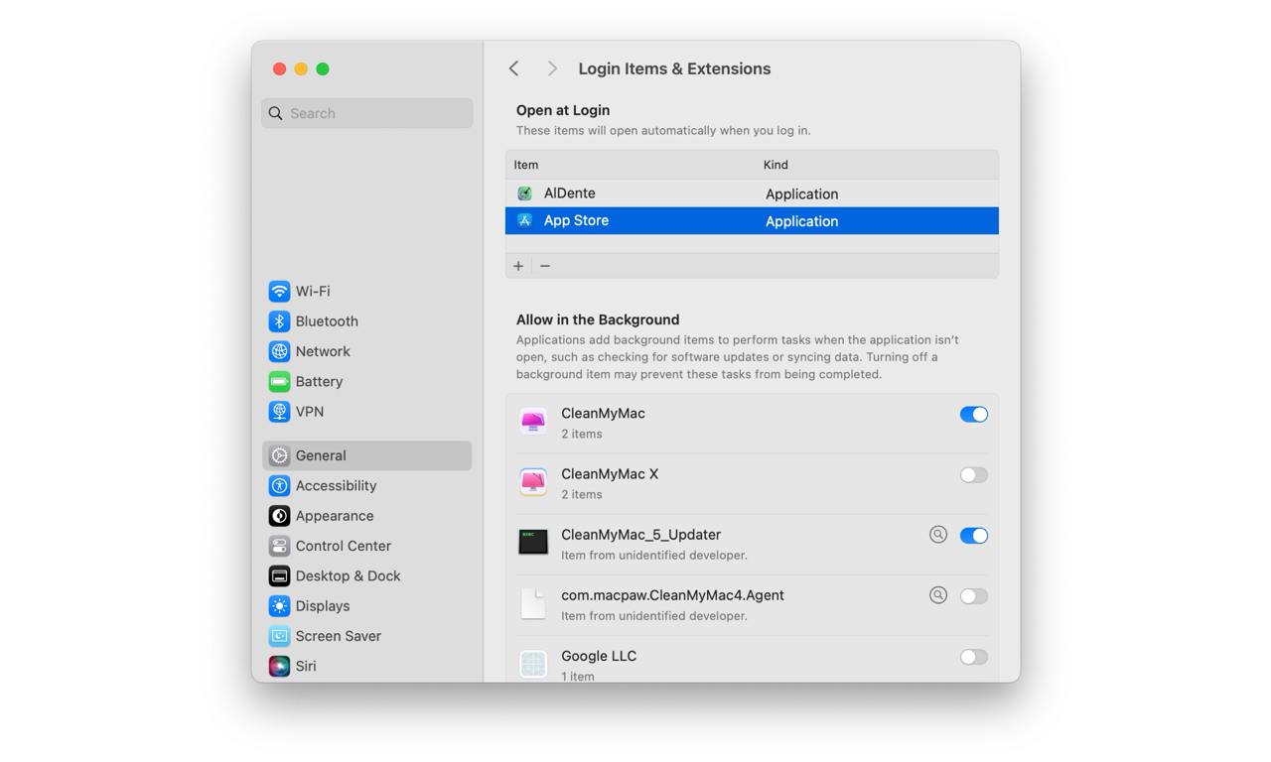This screenshot has width=1271, height=762.
Task: Click the com.macpaw.CleanMyMac4.Agent document icon
Action: 533,603
